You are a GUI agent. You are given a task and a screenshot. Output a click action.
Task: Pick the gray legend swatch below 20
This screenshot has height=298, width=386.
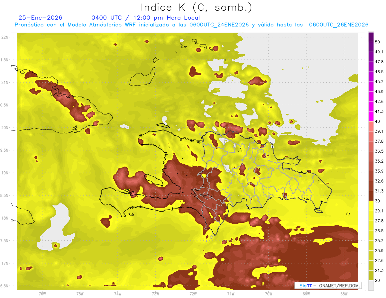(x=371, y=285)
